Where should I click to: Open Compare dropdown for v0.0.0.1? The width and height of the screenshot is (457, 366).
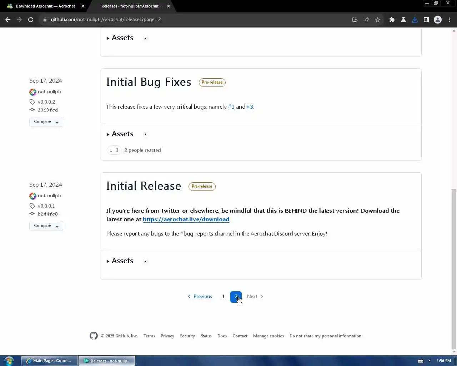pos(46,226)
